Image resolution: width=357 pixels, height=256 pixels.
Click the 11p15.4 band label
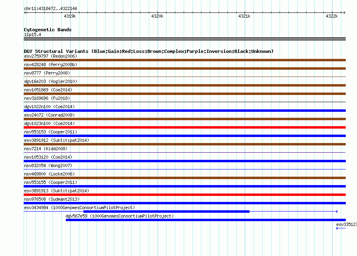pyautogui.click(x=32, y=34)
